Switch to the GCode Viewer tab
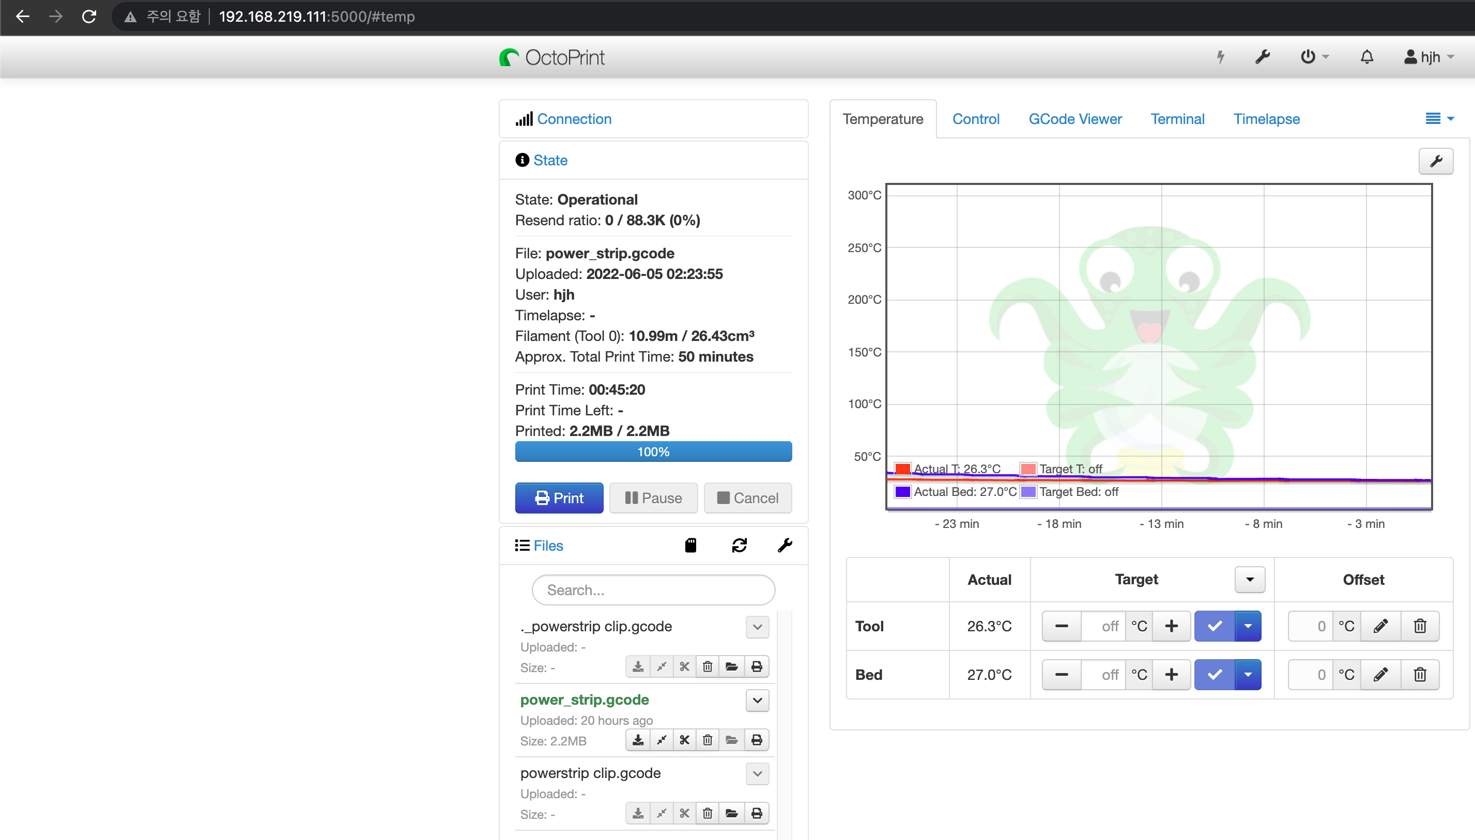The image size is (1475, 840). coord(1075,119)
